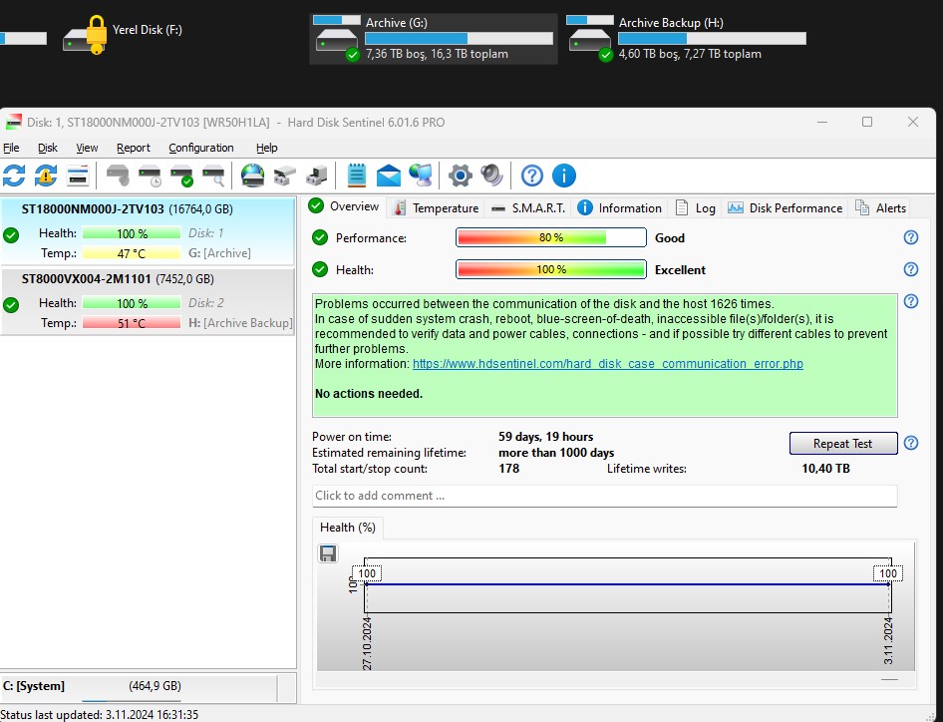Viewport: 943px width, 722px height.
Task: Click the toolbar icon of disk beside a computer tower
Action: point(316,176)
